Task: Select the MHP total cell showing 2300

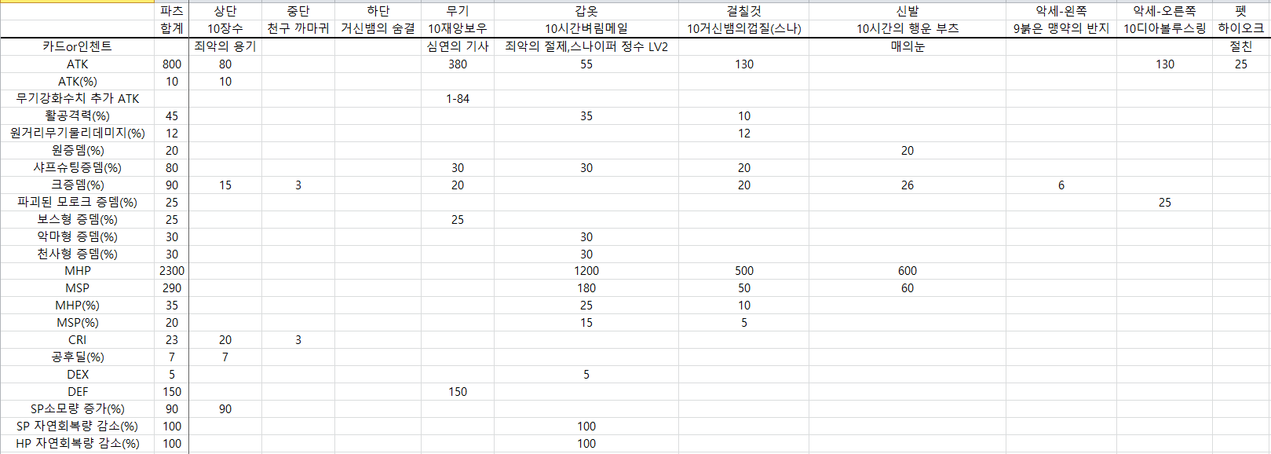Action: coord(171,271)
